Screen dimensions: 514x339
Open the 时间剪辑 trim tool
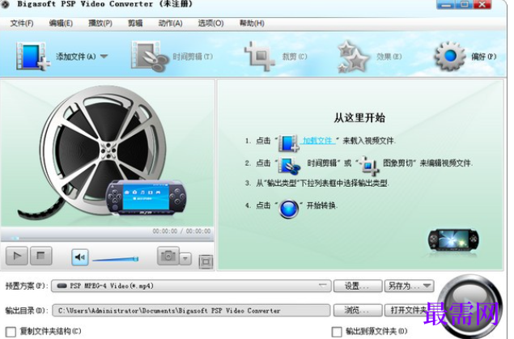point(172,57)
